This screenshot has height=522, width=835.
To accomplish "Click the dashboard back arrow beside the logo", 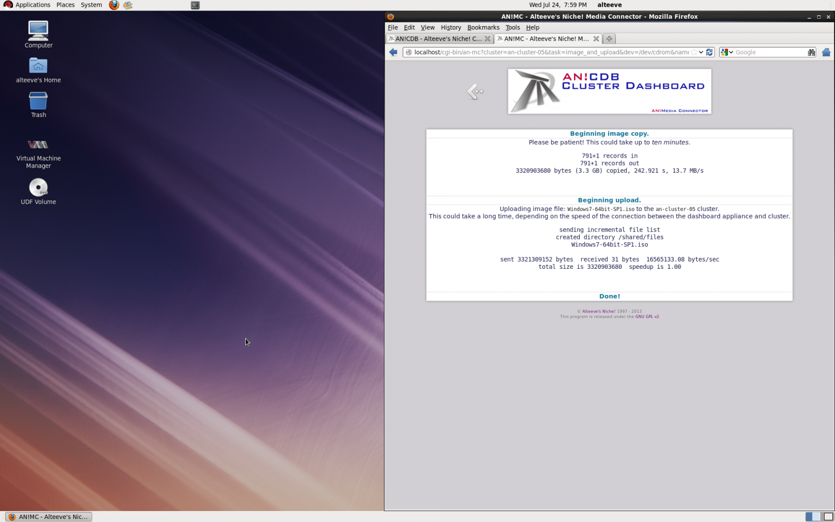I will coord(475,92).
